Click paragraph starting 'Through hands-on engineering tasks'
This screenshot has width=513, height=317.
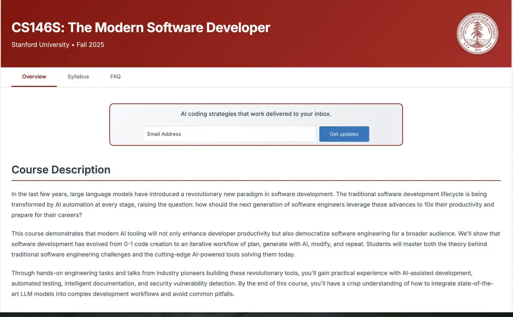(x=252, y=283)
